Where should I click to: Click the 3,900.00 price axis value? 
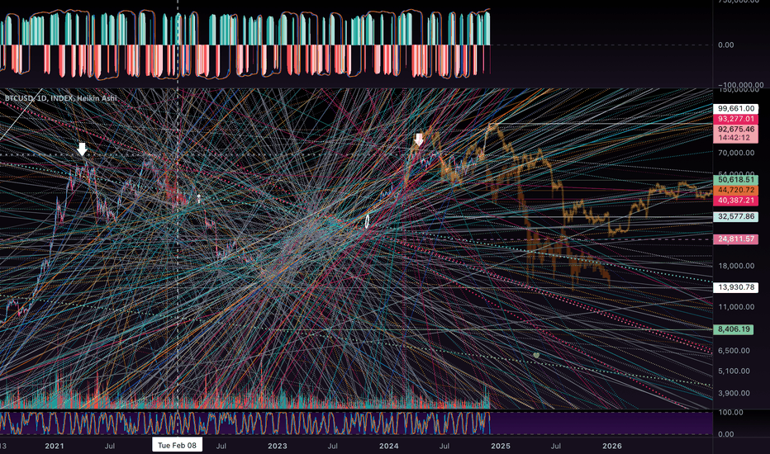pos(734,393)
